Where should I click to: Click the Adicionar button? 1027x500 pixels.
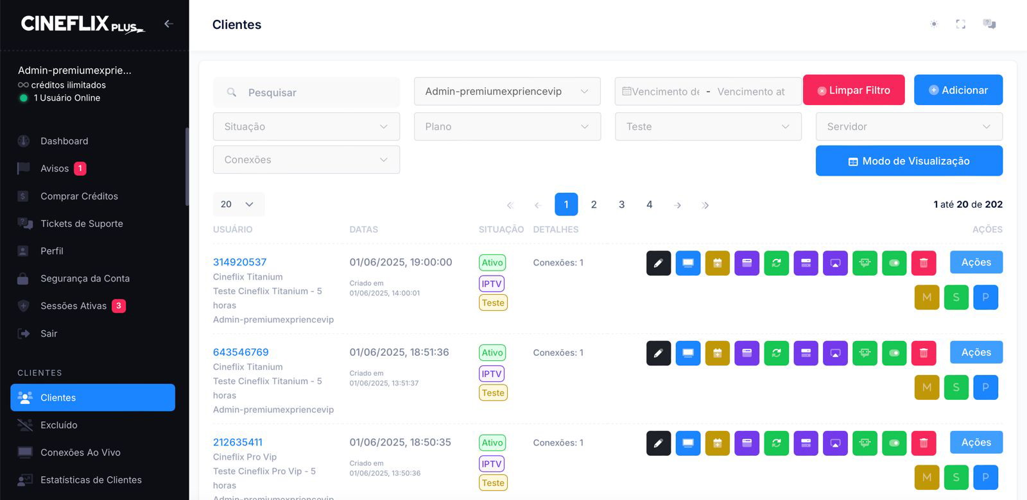pos(958,90)
